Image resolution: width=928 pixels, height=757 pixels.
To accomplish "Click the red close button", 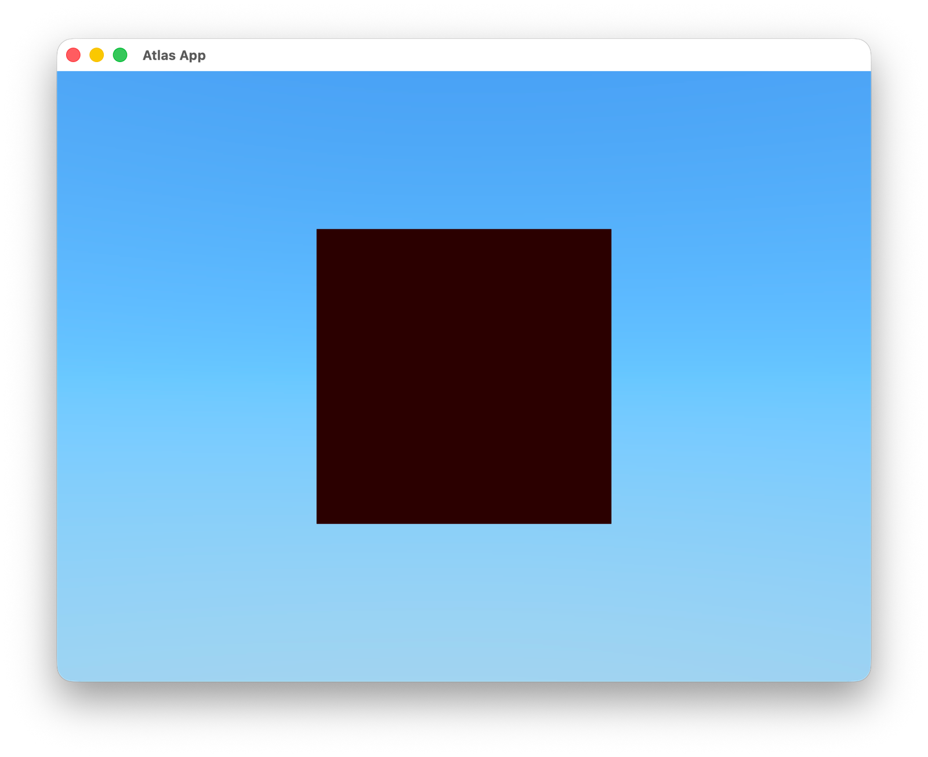I will [x=74, y=55].
